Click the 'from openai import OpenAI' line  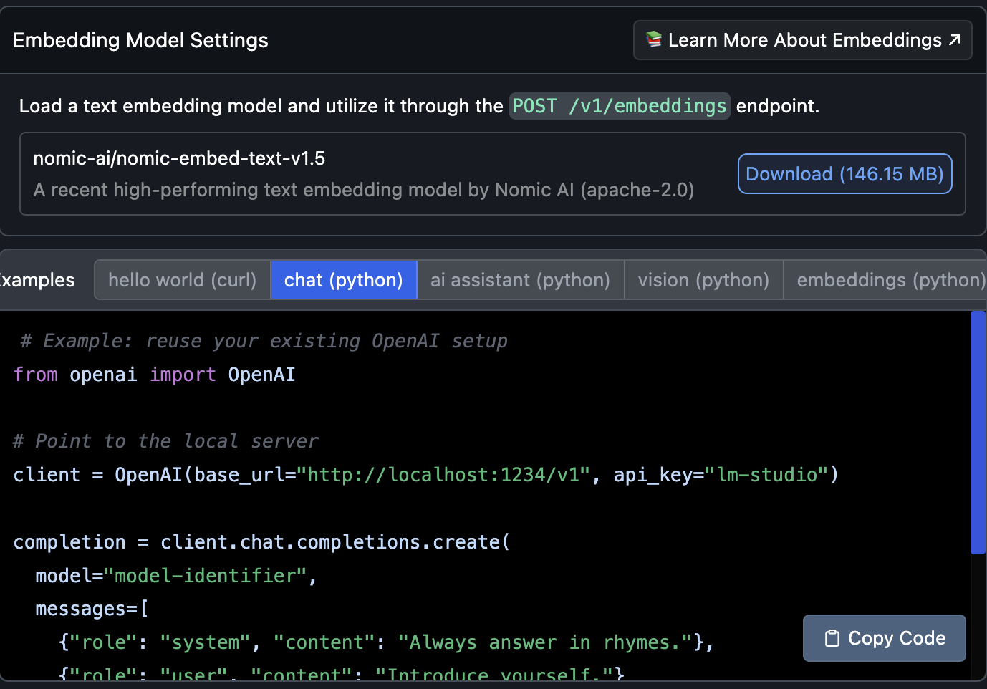click(155, 375)
